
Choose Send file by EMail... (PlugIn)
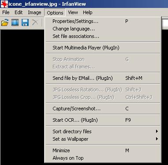(103, 78)
